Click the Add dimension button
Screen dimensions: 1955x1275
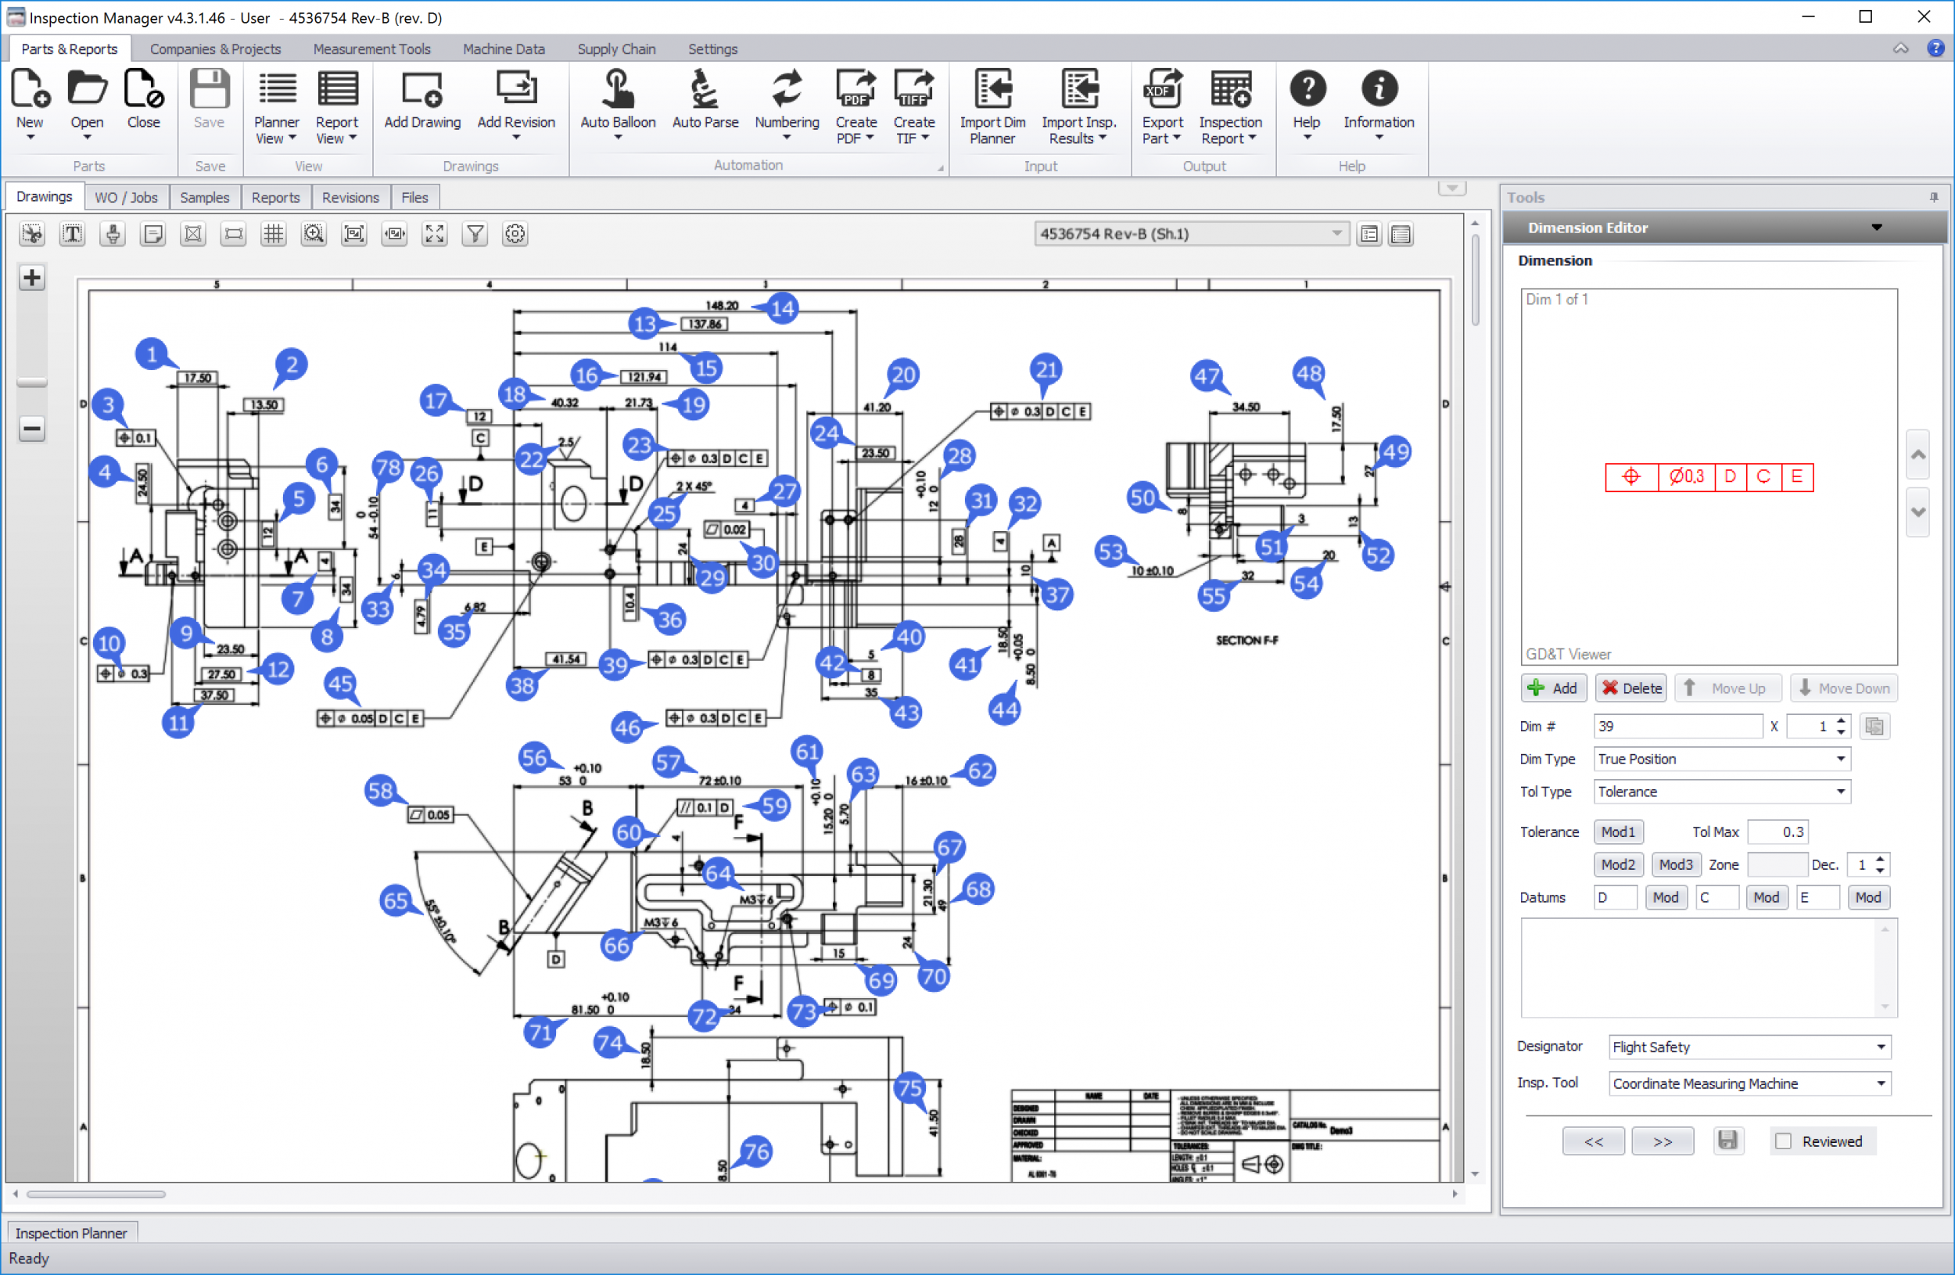click(x=1553, y=688)
